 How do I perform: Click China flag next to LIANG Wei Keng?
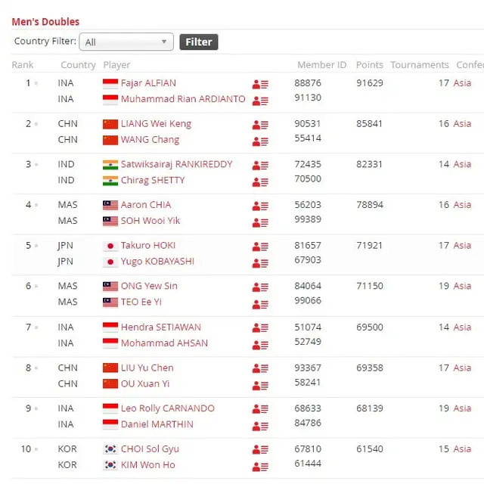(x=110, y=124)
